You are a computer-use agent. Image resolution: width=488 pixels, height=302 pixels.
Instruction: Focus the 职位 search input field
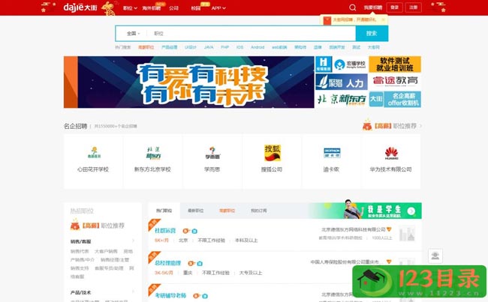coord(252,34)
